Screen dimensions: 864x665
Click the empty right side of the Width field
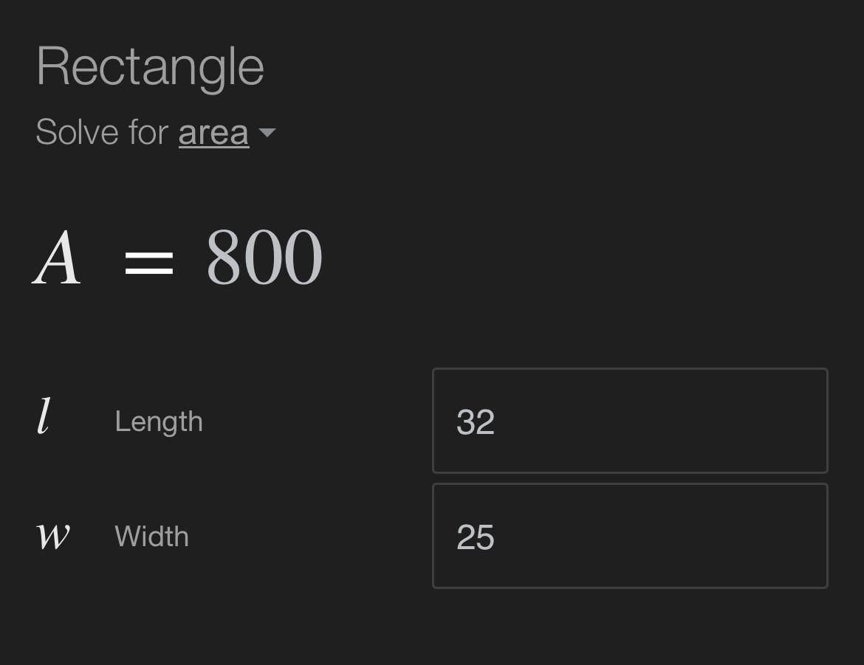click(x=738, y=536)
